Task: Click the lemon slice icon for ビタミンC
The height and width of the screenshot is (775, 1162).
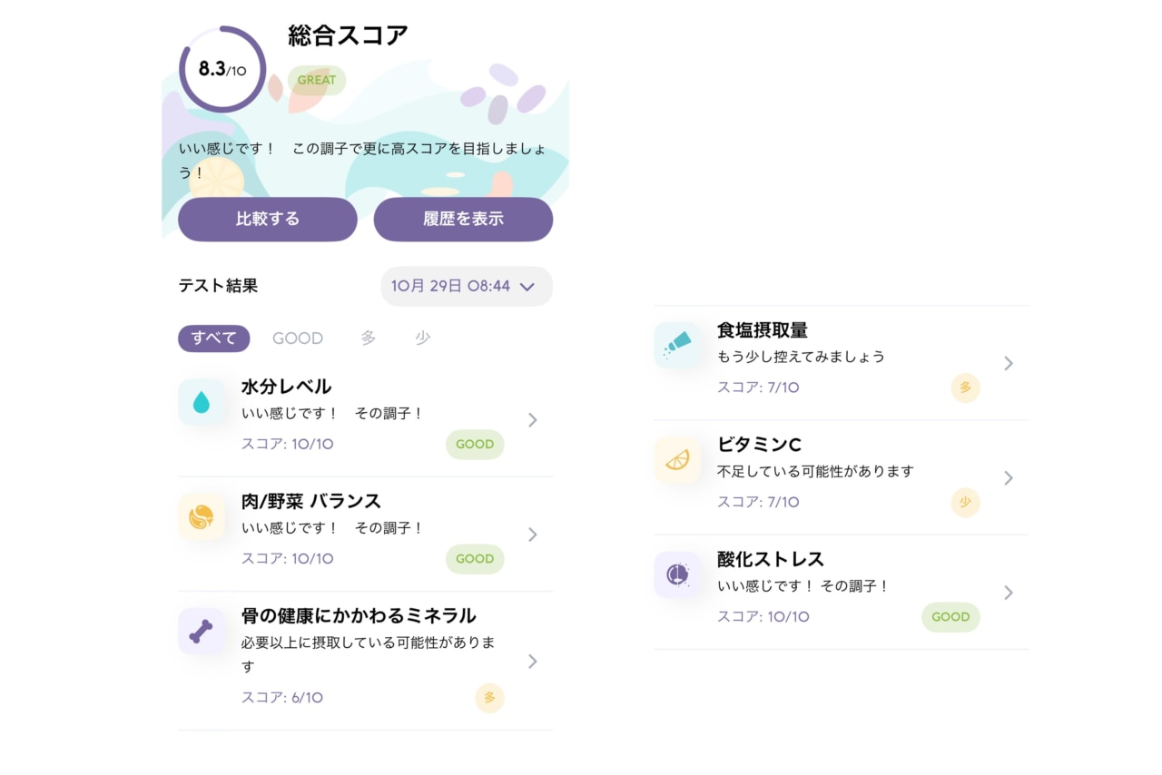Action: 677,460
